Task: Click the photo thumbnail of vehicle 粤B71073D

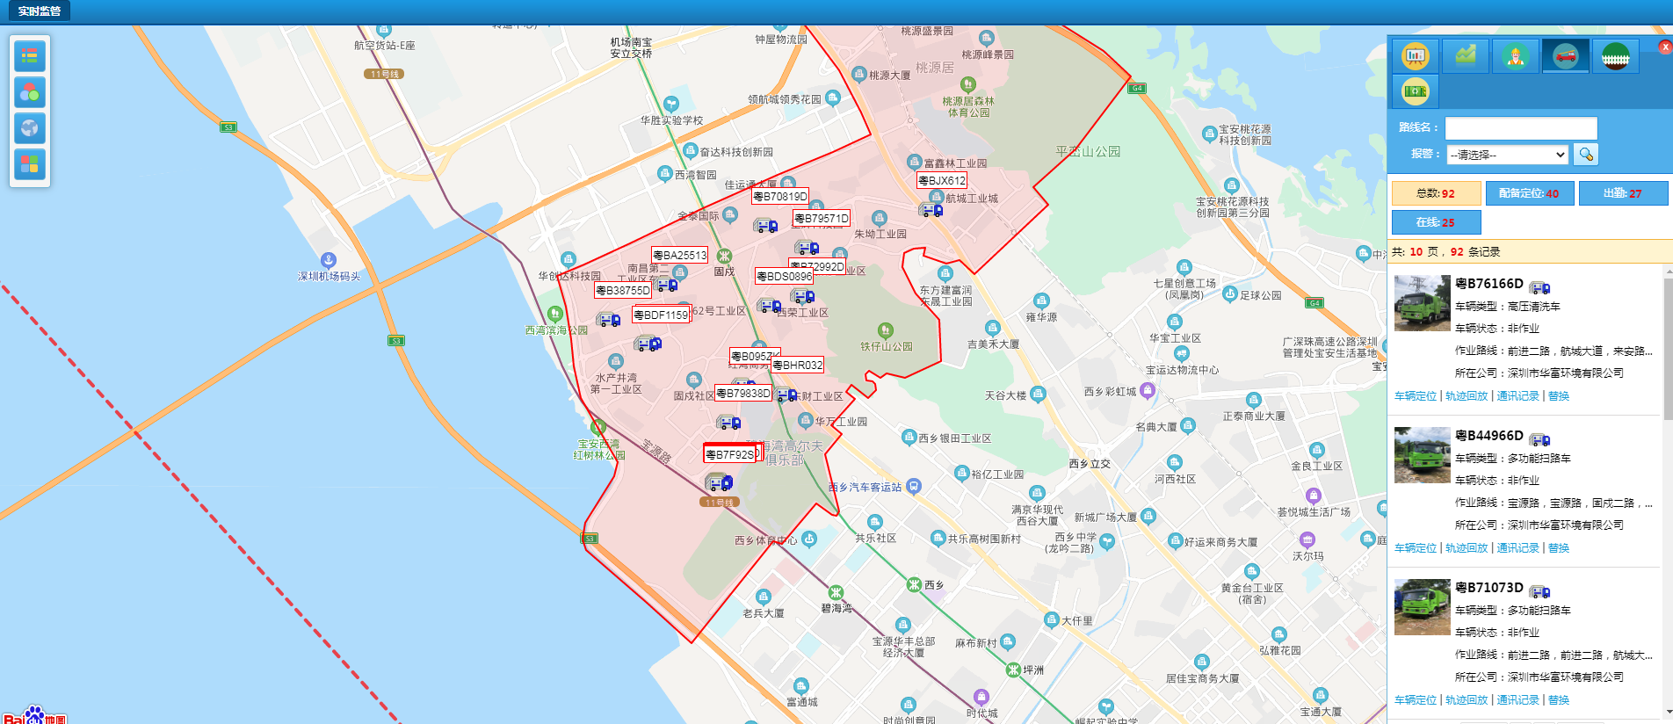Action: click(1422, 607)
